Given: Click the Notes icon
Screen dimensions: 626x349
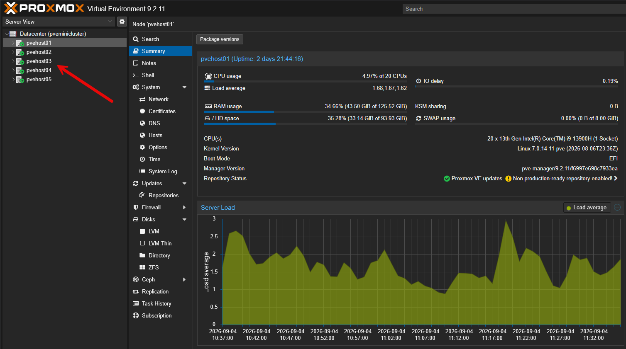Looking at the screenshot, I should coord(136,63).
